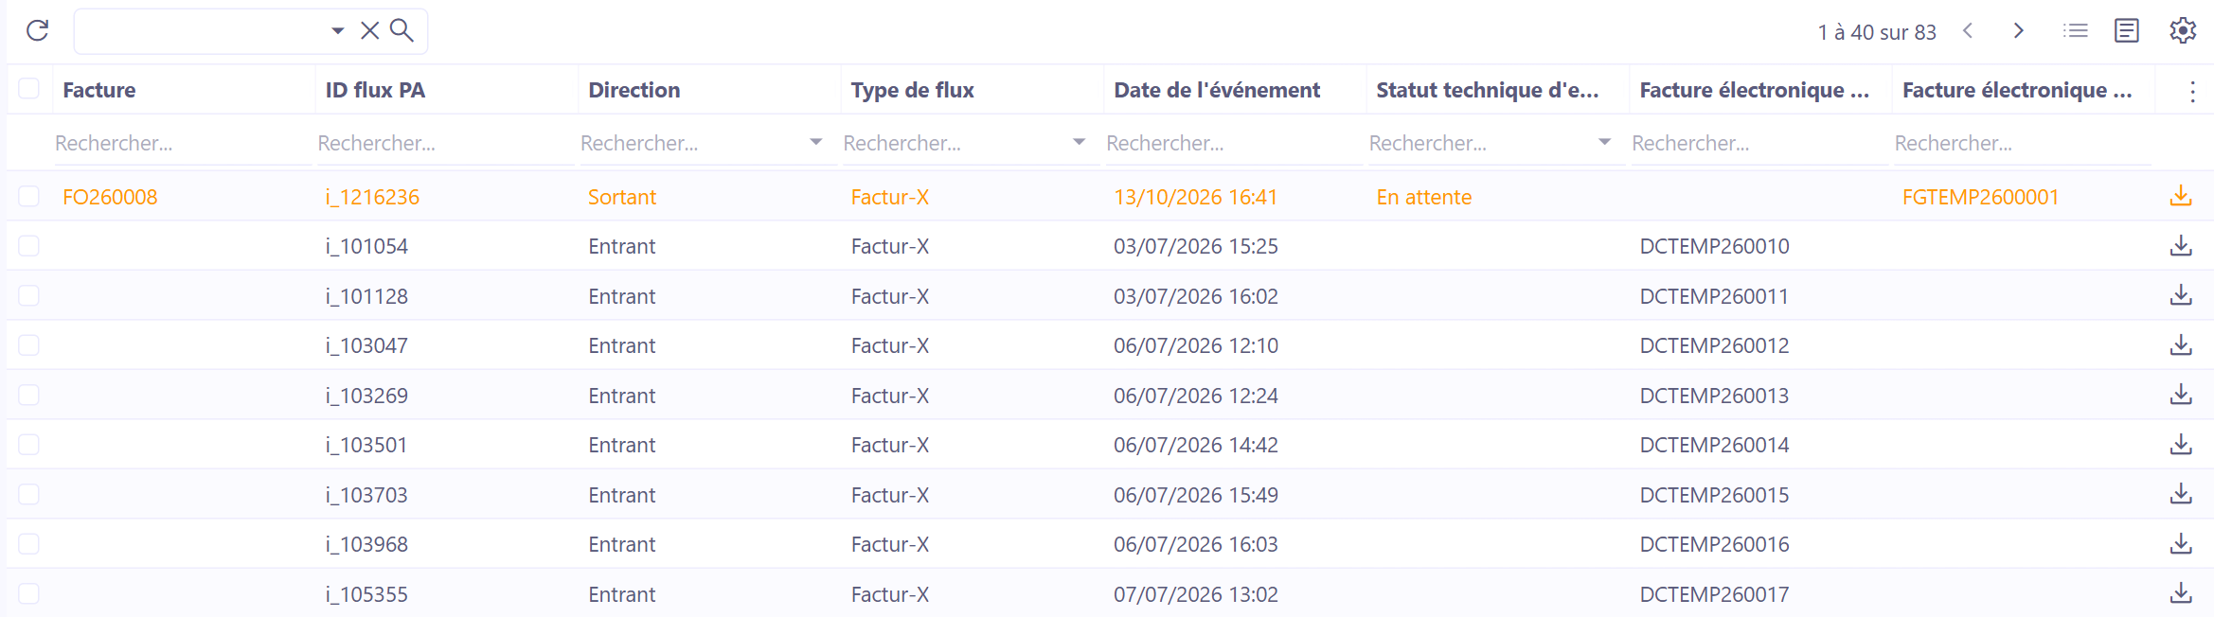Open the Direction filter dropdown
This screenshot has width=2214, height=617.
pos(816,142)
